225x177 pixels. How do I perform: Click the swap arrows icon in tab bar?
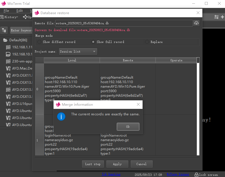pos(216,17)
